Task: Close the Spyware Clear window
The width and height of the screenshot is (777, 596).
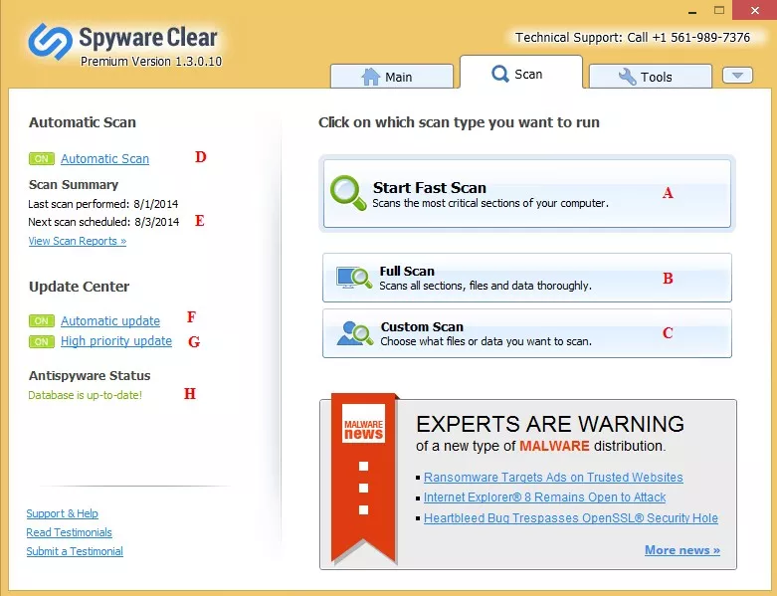Action: [755, 10]
